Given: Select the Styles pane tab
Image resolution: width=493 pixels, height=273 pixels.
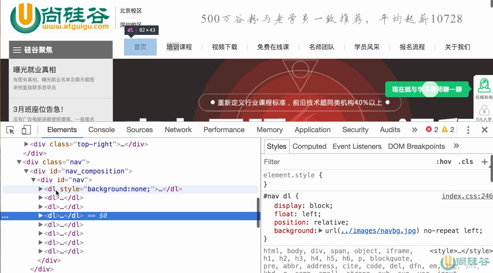Looking at the screenshot, I should tap(277, 146).
